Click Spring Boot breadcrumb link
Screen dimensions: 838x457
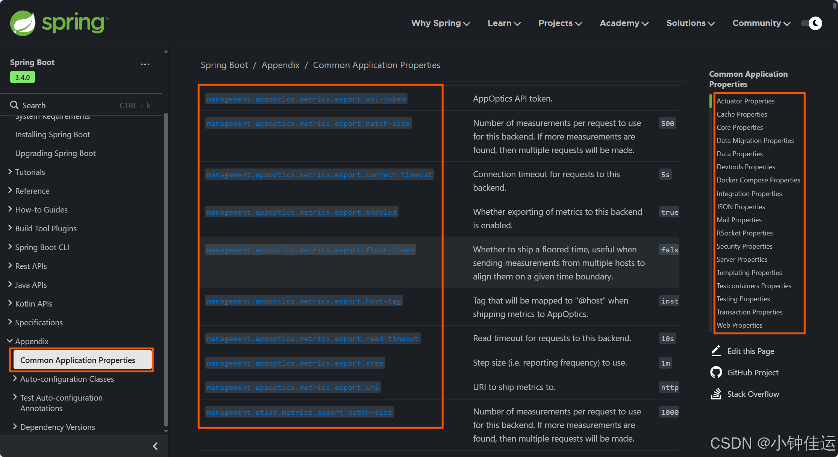tap(224, 65)
